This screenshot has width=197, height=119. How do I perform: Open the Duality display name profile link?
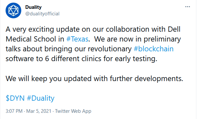click(33, 7)
